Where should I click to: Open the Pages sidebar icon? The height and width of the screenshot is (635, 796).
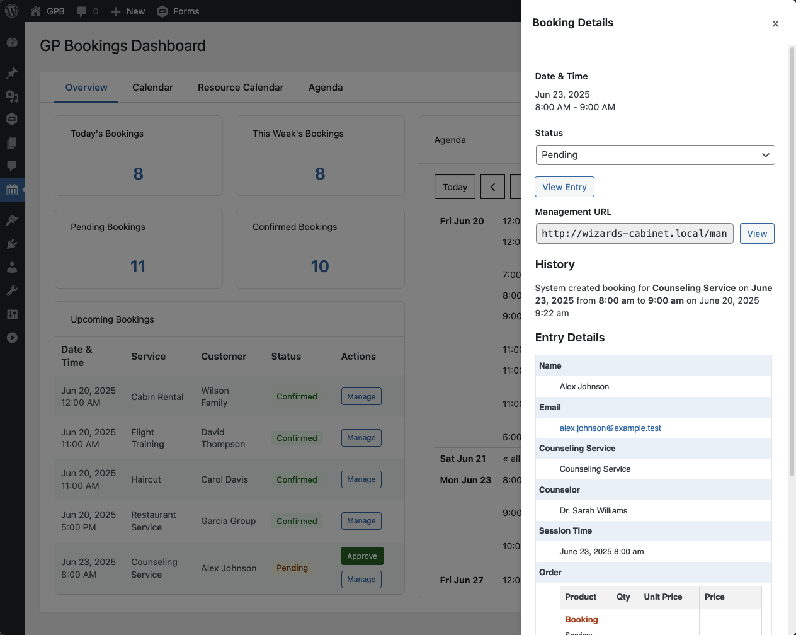12,143
